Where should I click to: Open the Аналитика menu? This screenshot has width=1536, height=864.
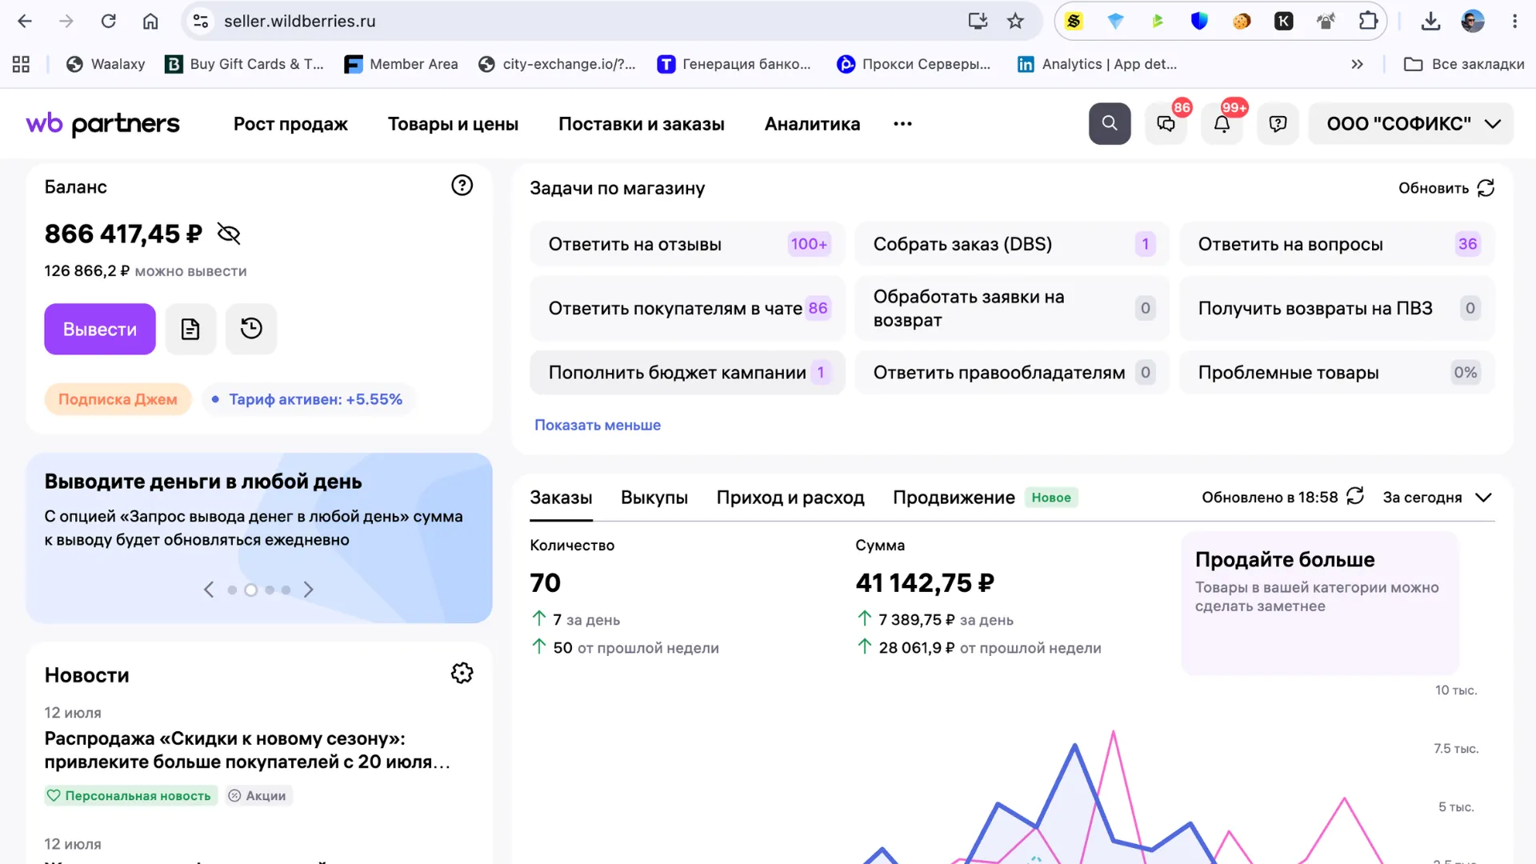pos(812,124)
